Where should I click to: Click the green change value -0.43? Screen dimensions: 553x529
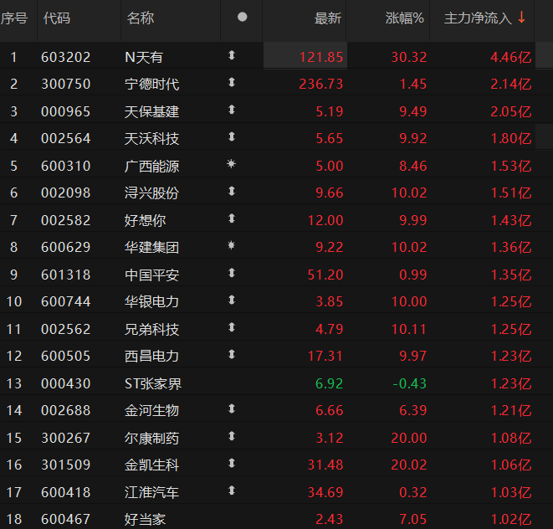coord(409,384)
